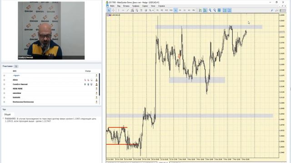Click the USDCAD,H1 chart label
This screenshot has height=163, width=291.
point(116,15)
